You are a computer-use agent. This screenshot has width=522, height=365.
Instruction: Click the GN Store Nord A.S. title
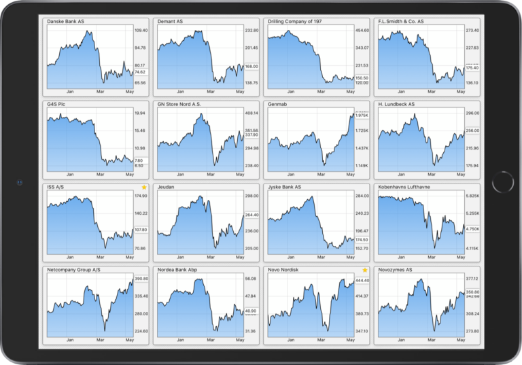click(179, 104)
